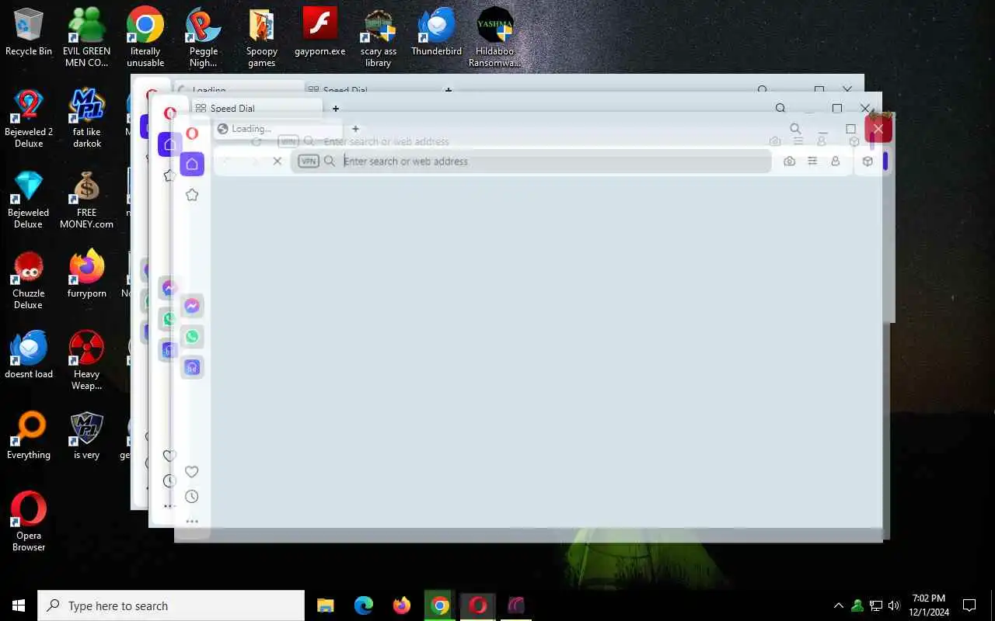Toggle the VPN badge in the address bar
Viewport: 995px width, 621px height.
309,161
